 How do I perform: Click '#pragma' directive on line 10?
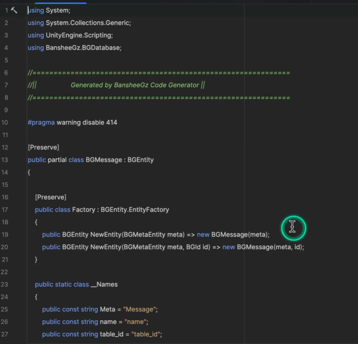click(x=41, y=122)
